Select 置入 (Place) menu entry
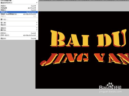Viewport: 129px width, 96px height. (x=19, y=19)
